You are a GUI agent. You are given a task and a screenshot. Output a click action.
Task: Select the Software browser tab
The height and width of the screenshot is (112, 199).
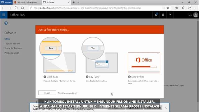(x=56, y=2)
